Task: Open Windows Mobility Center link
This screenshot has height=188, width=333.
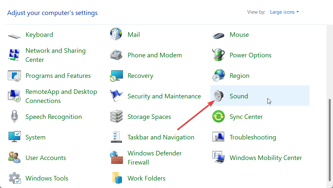Action: (266, 158)
